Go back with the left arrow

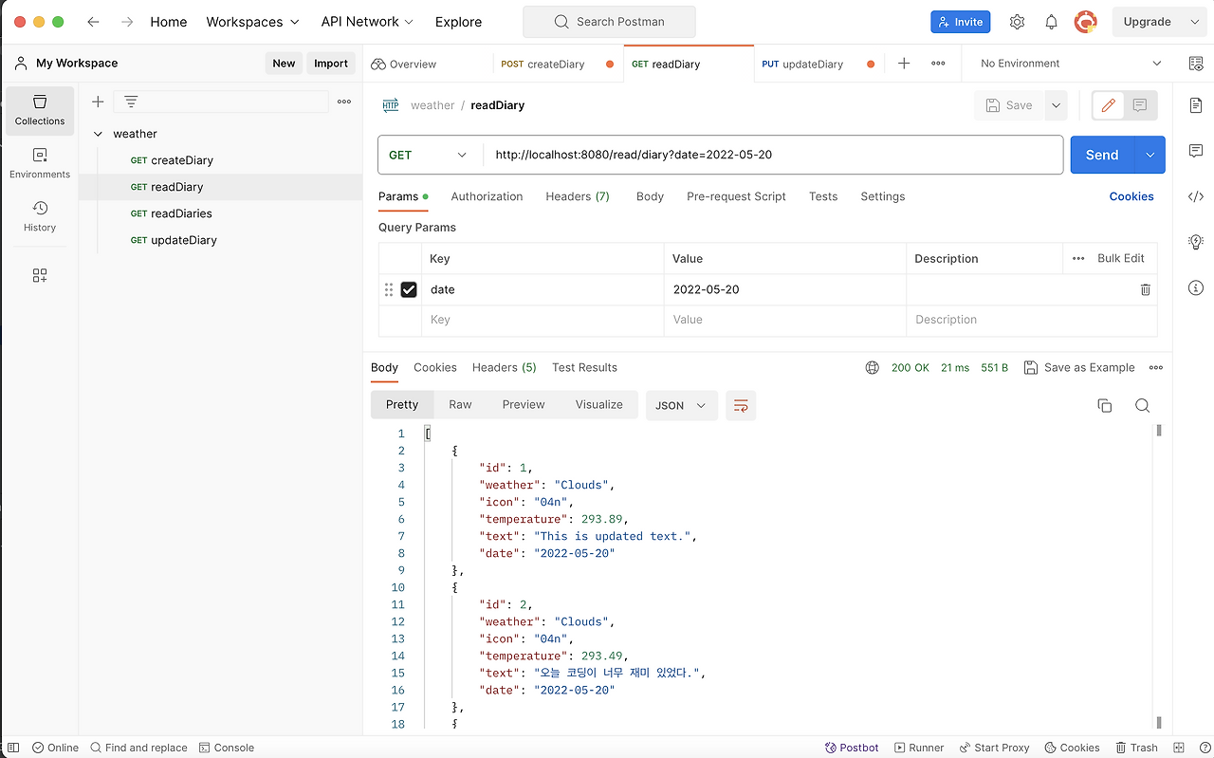coord(93,22)
